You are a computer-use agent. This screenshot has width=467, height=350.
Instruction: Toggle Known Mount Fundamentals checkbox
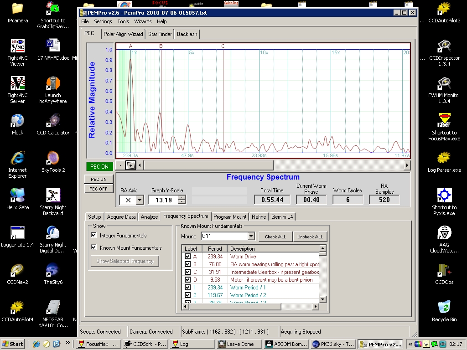tap(94, 247)
